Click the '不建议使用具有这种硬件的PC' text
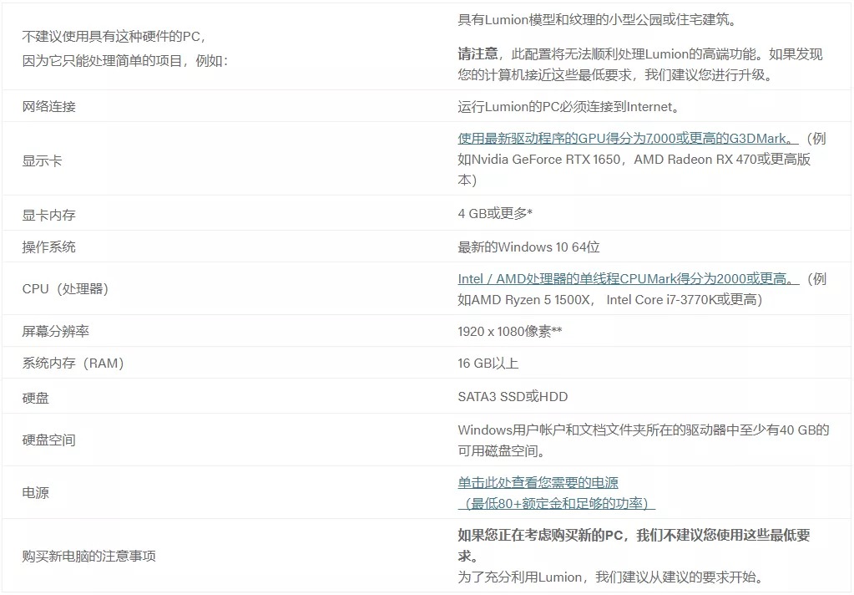The image size is (854, 595). tap(114, 37)
